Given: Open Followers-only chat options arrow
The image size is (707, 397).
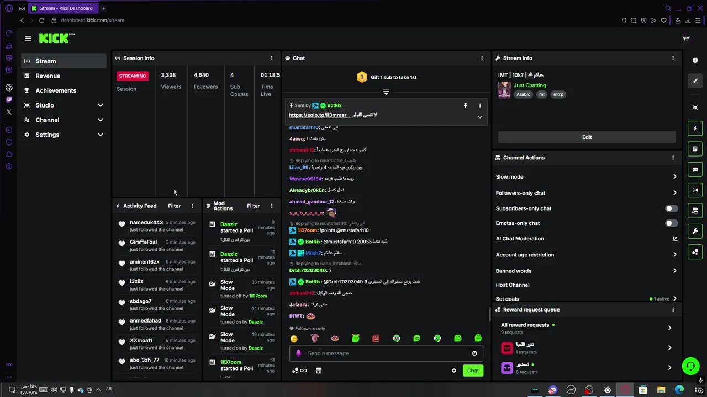Looking at the screenshot, I should 674,193.
